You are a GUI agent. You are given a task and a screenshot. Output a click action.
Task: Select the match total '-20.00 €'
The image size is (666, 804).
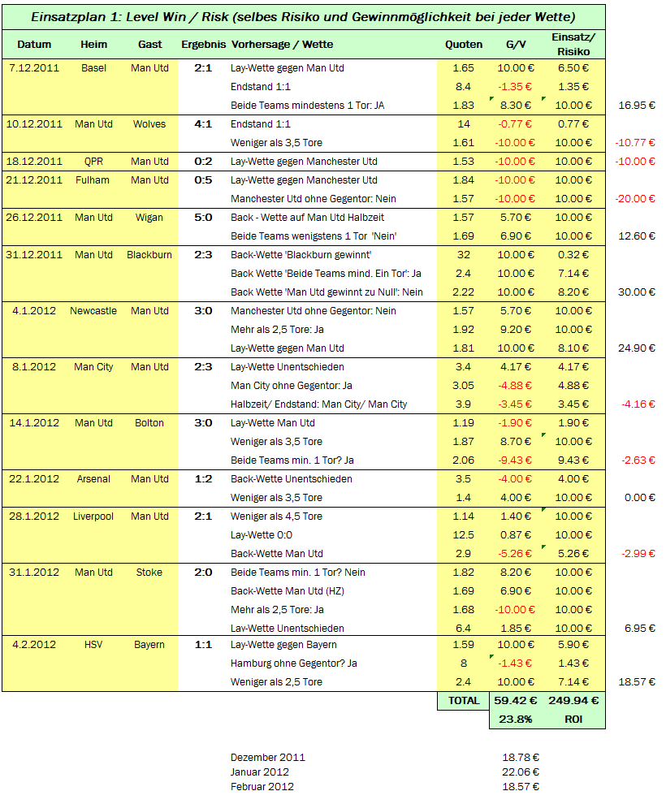[x=635, y=199]
